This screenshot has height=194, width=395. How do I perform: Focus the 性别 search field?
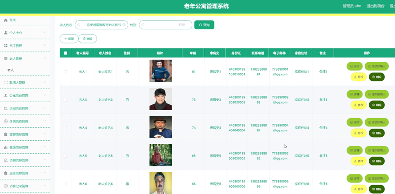pos(165,25)
